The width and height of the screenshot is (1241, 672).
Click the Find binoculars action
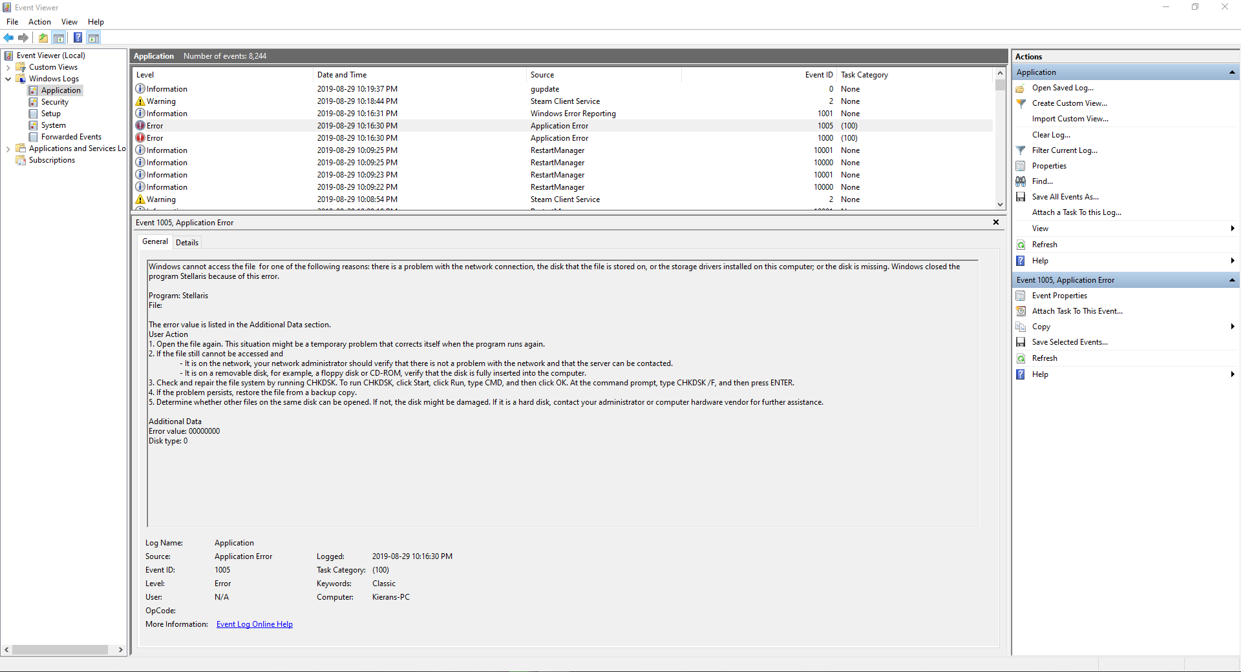tap(1021, 181)
